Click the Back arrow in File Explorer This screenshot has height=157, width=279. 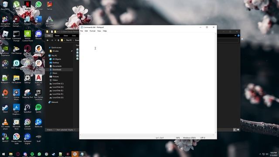point(48,41)
